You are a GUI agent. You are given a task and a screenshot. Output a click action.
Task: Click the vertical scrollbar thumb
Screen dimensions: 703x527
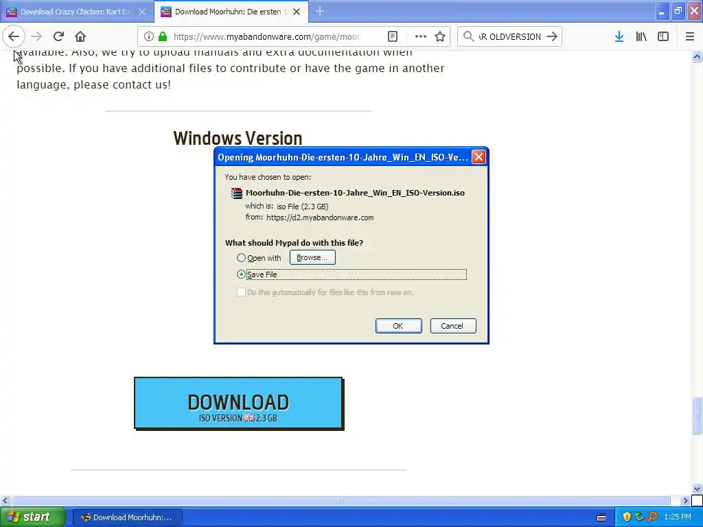pos(697,415)
